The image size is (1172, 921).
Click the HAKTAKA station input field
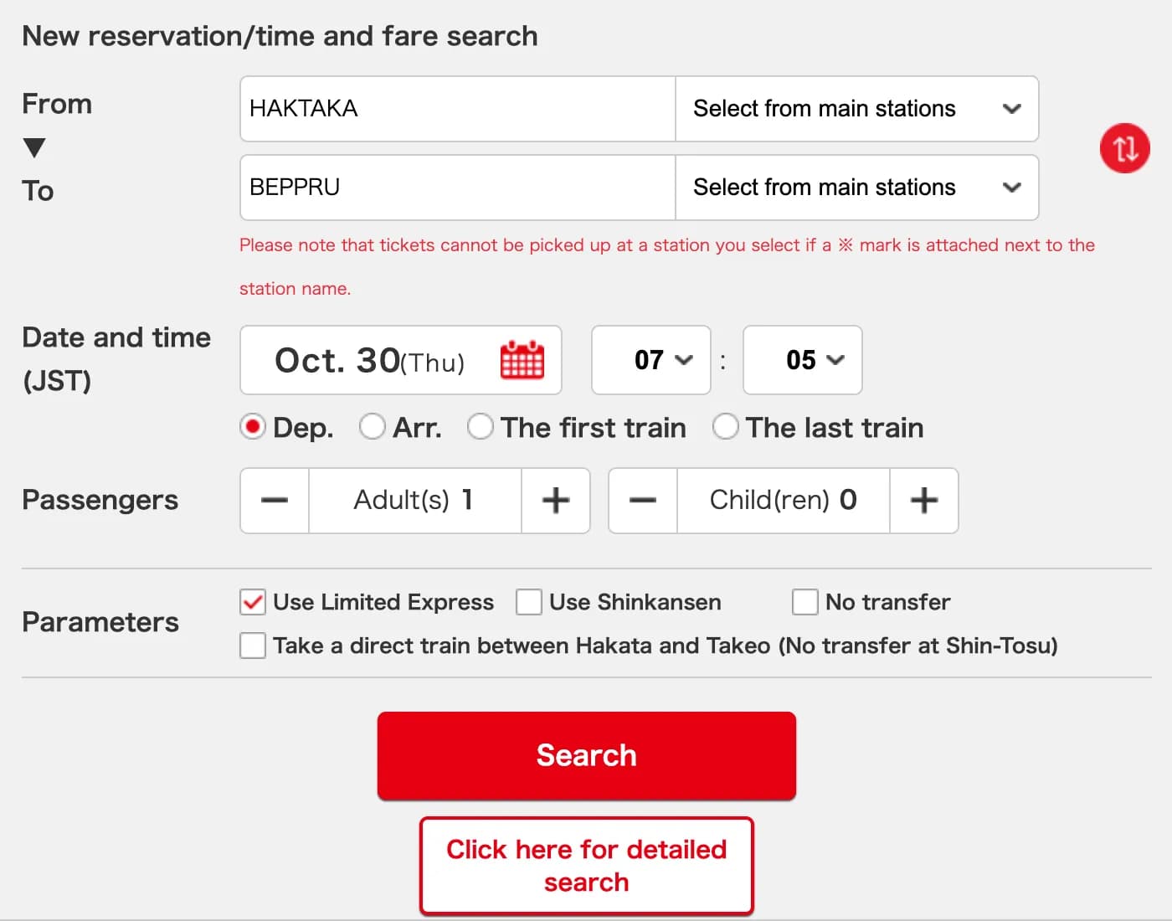click(x=456, y=109)
